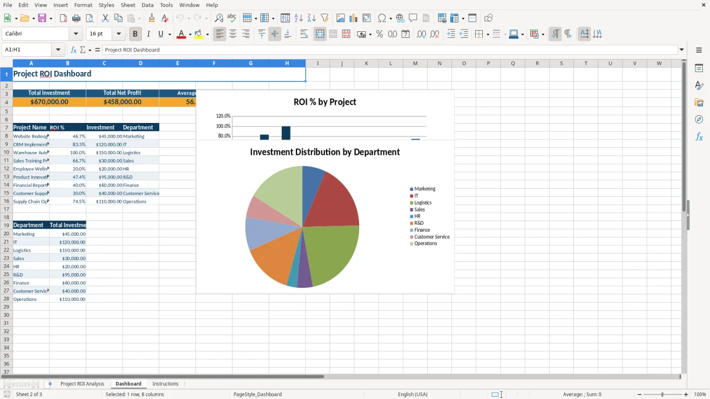Open the Format menu

point(83,5)
